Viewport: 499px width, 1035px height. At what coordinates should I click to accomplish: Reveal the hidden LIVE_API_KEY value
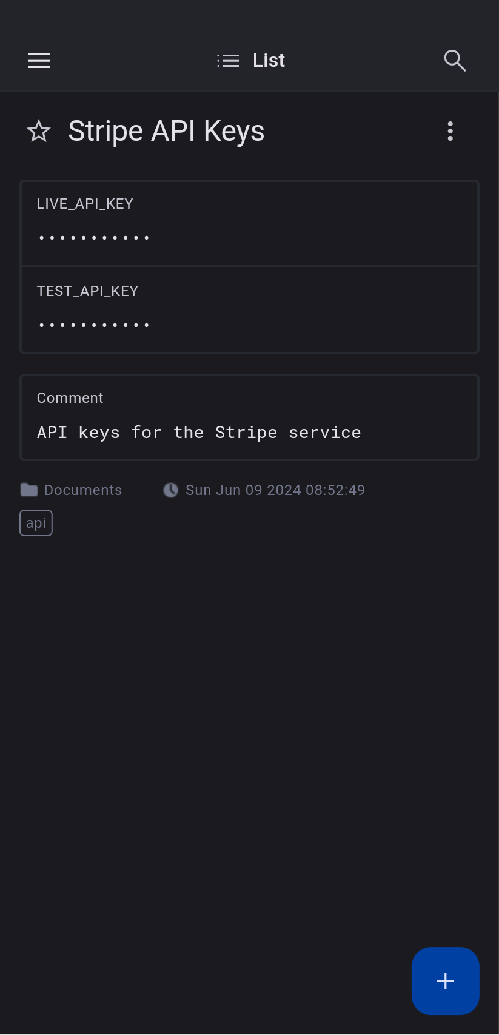94,238
